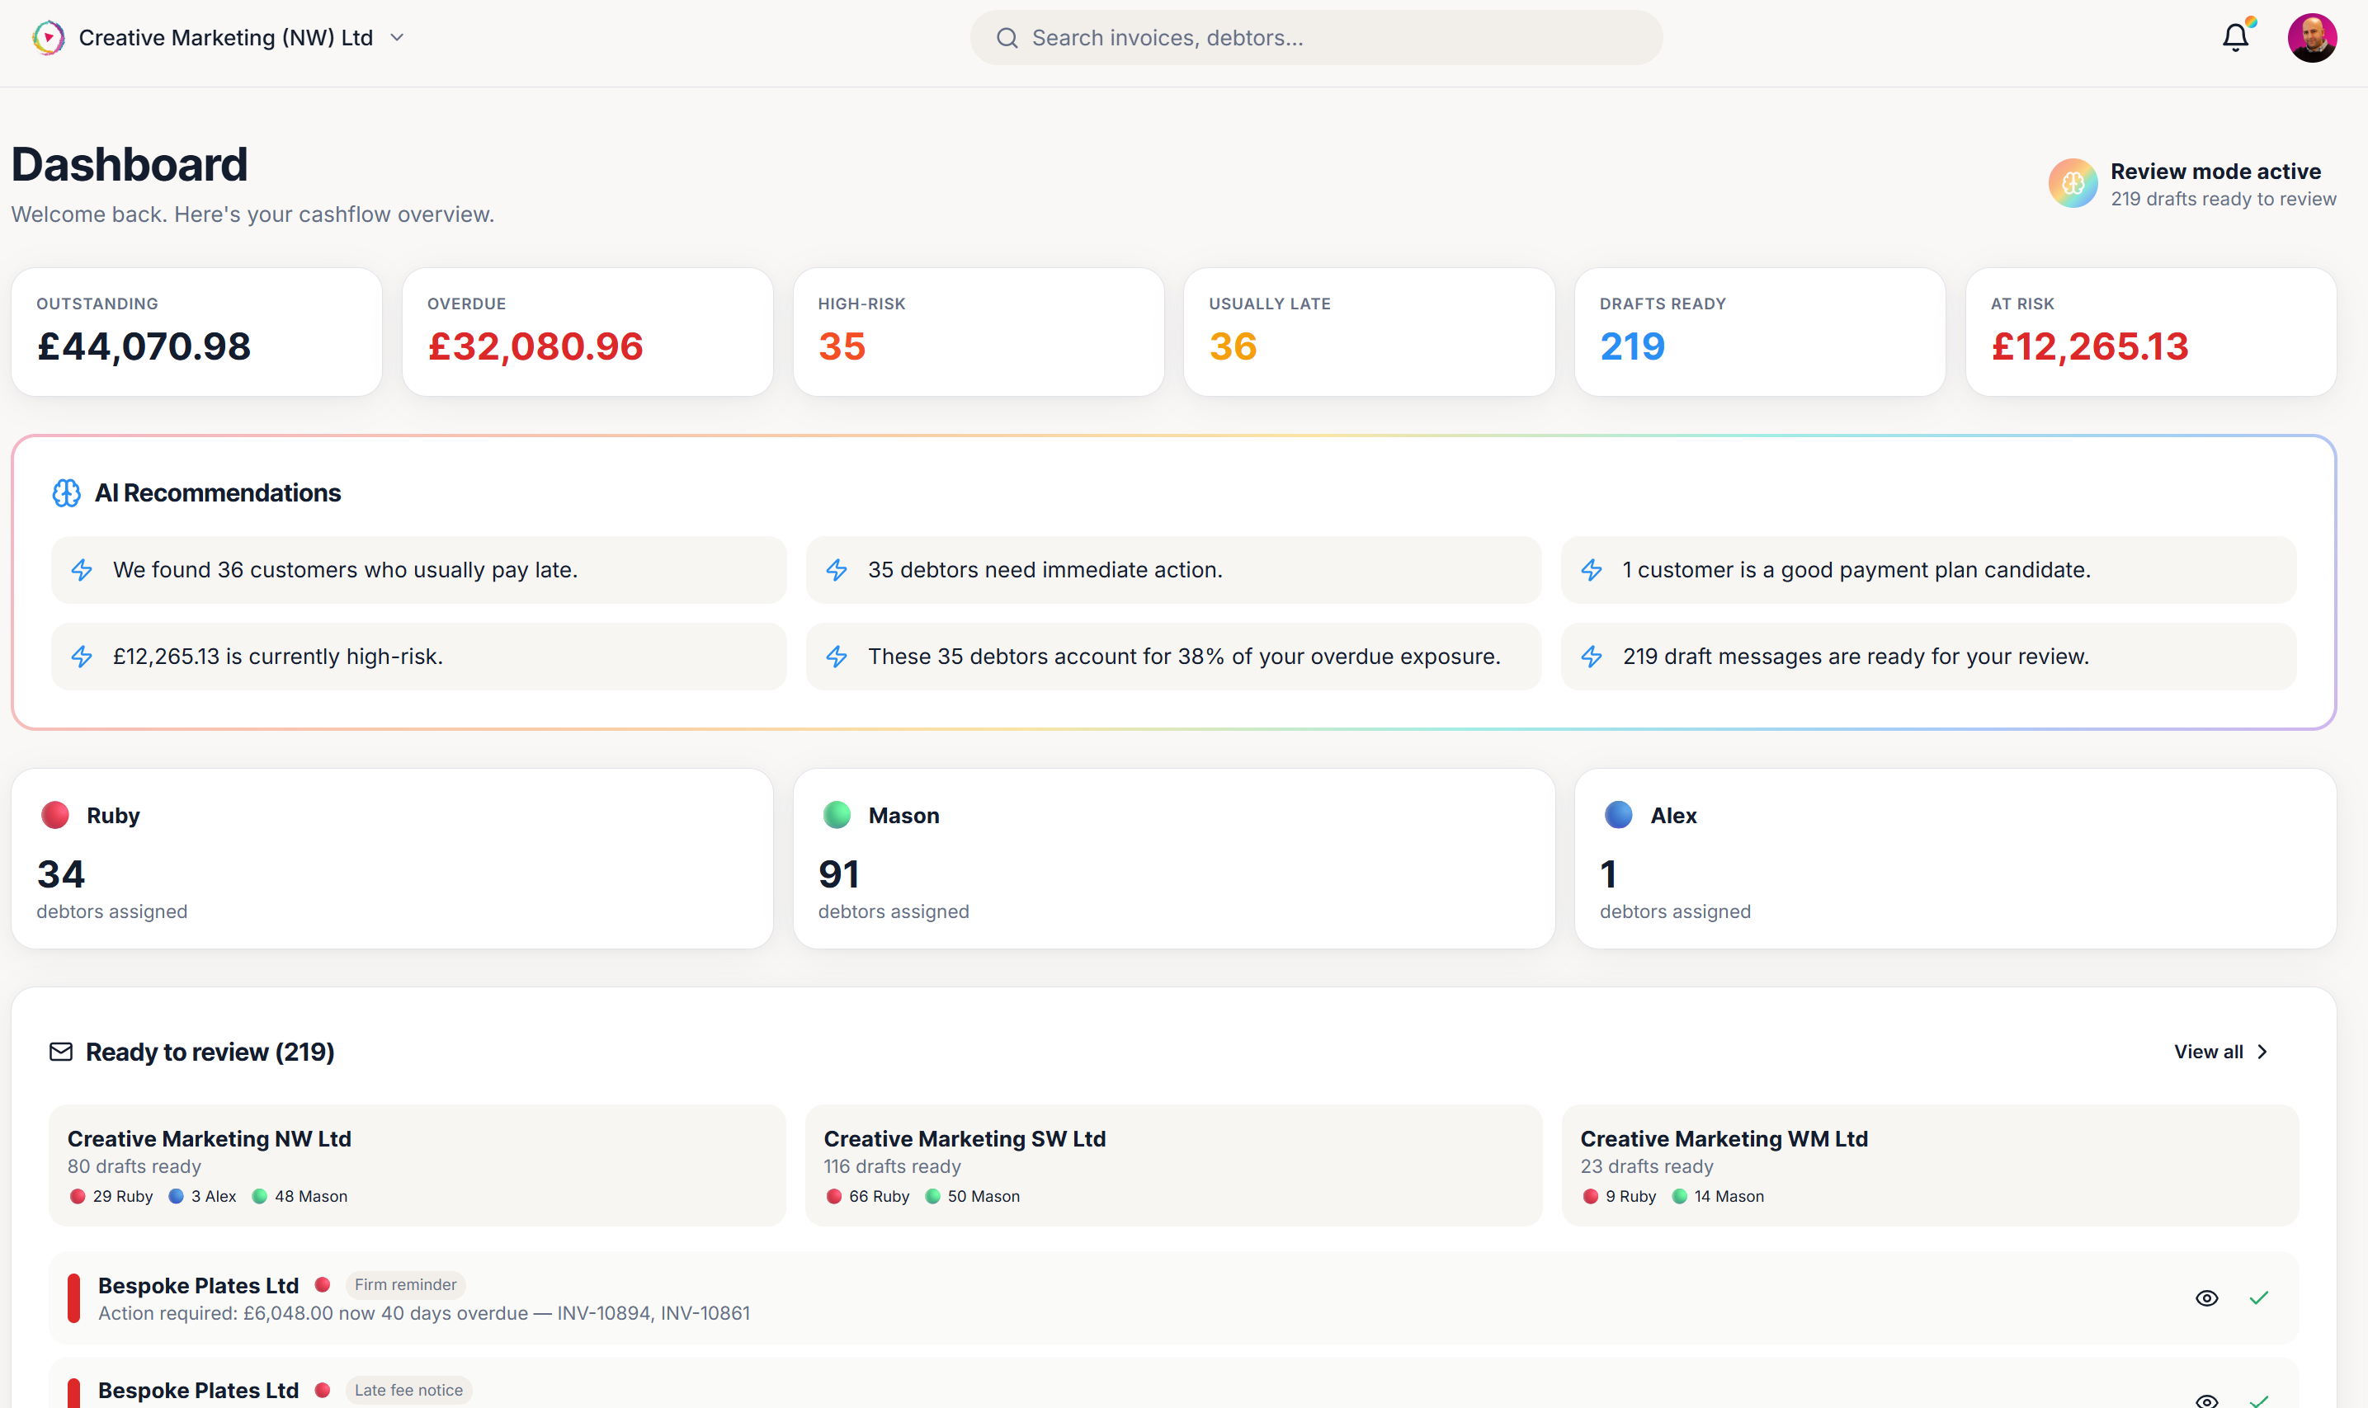The image size is (2368, 1408).
Task: Open the Overdue £32,080.96 summary card
Action: click(587, 331)
